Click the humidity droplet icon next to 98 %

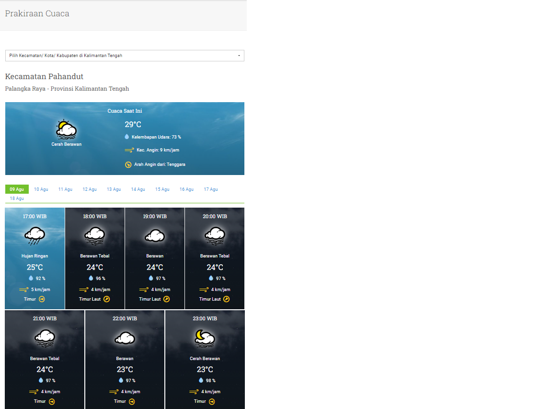[201, 380]
